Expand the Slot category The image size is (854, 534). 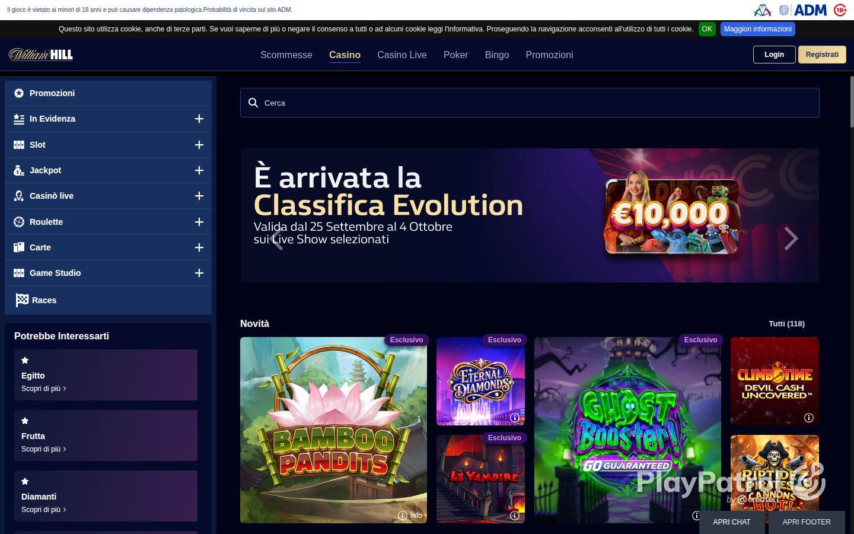click(199, 145)
